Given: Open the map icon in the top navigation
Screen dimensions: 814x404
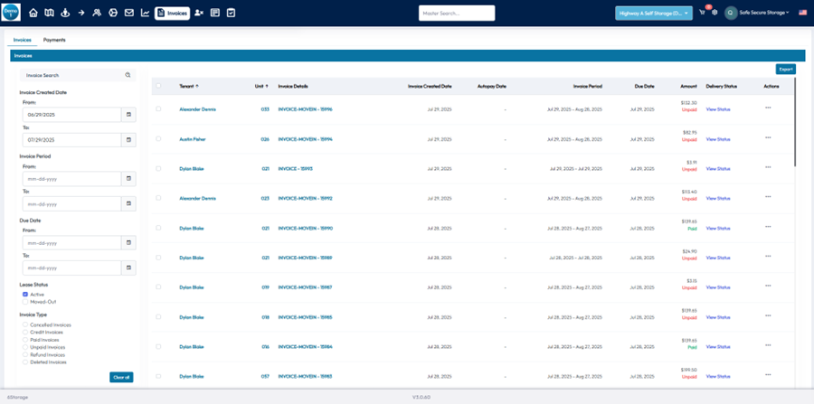Looking at the screenshot, I should (x=49, y=13).
